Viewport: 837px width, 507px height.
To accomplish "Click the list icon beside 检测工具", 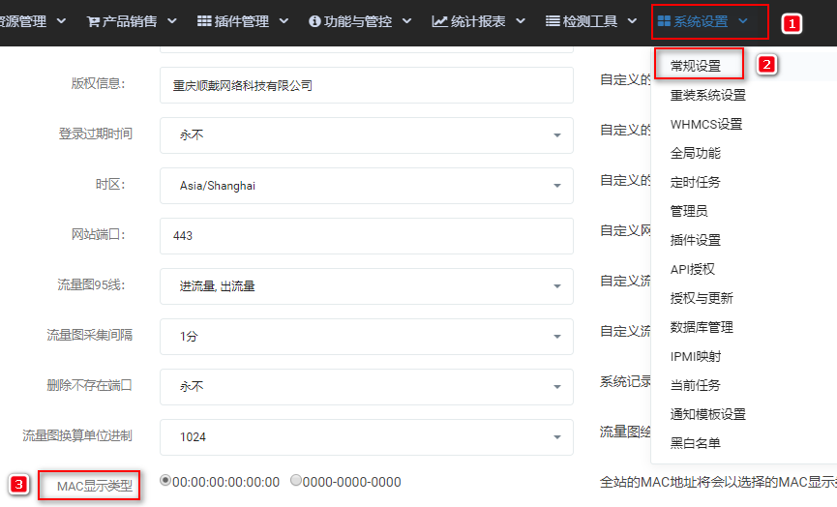I will (553, 21).
